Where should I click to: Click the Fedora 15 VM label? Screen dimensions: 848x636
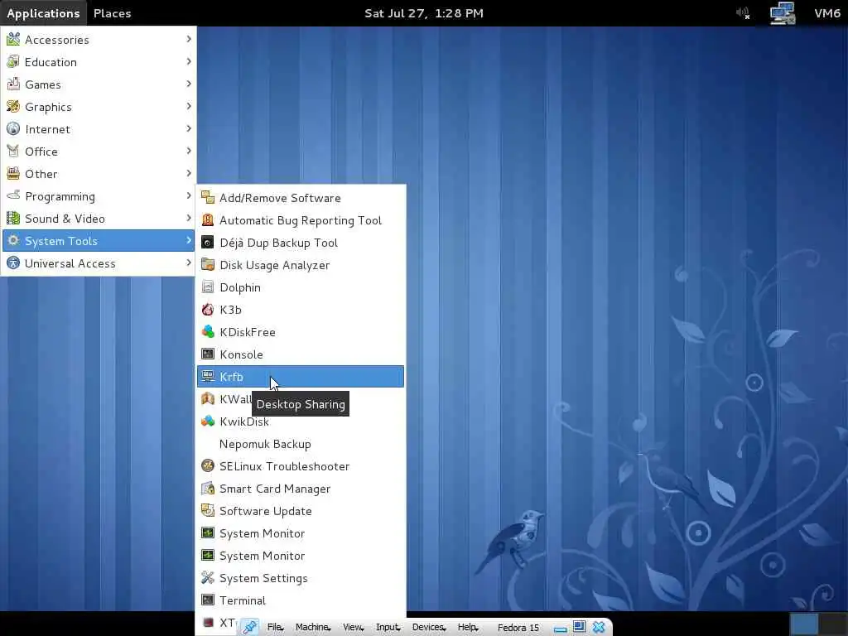(518, 628)
